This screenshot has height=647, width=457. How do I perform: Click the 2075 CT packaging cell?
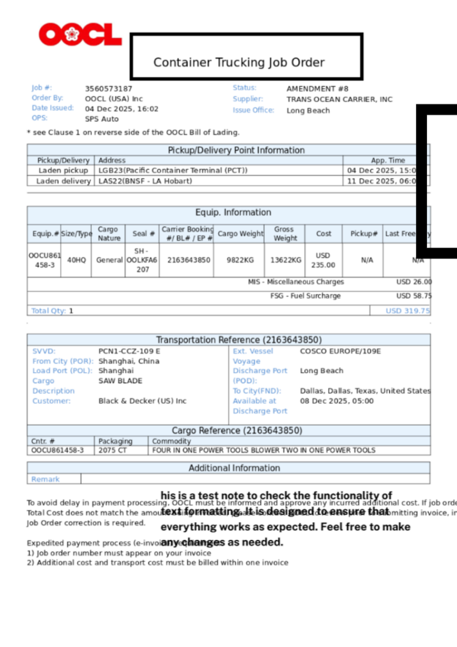112,450
